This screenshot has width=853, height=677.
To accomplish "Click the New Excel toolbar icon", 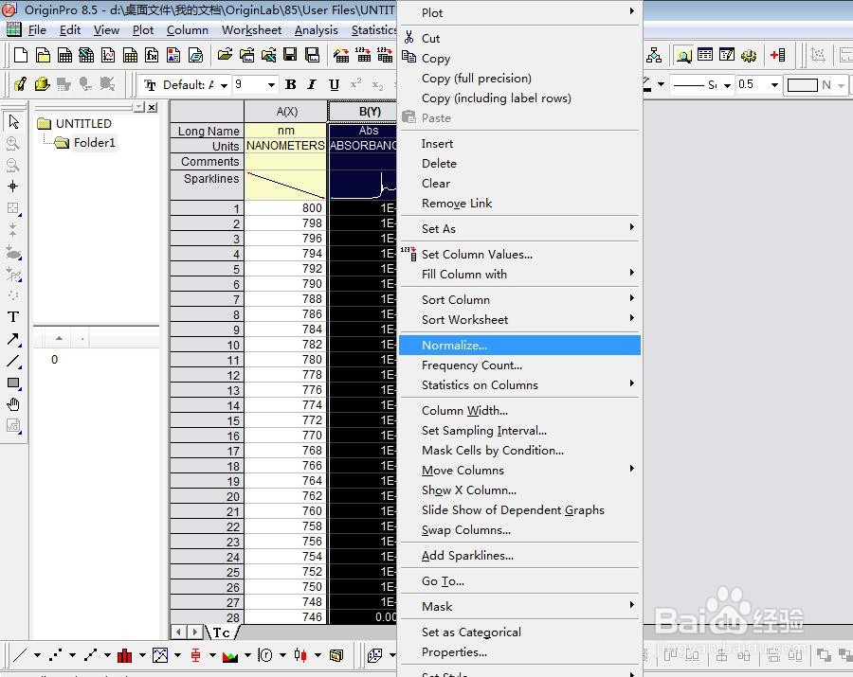I will 86,55.
